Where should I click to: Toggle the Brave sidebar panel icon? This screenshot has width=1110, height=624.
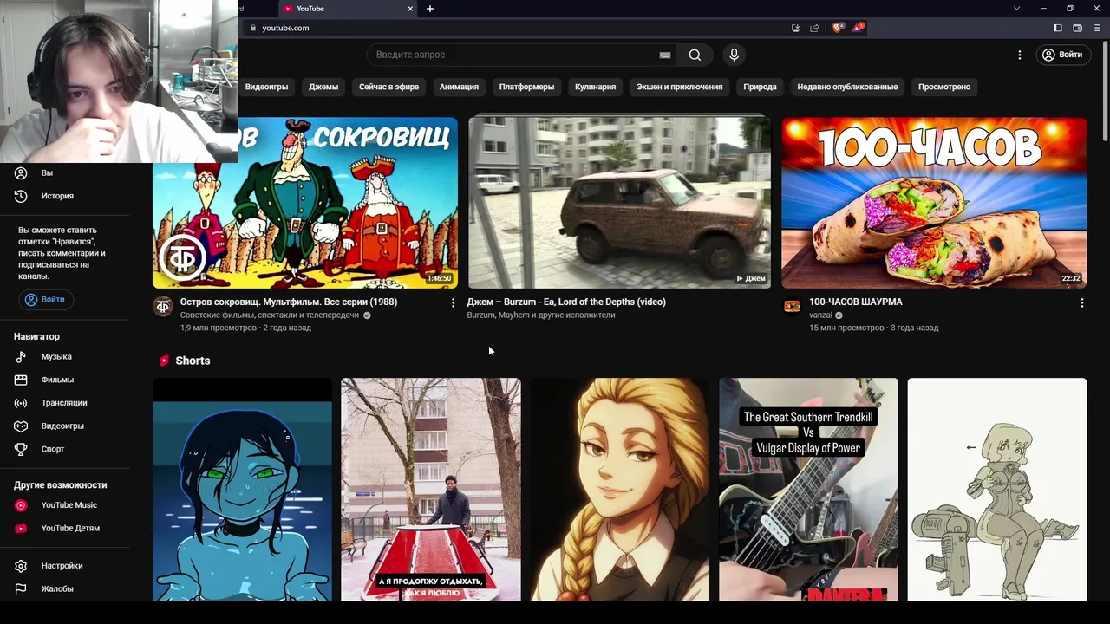click(x=1058, y=28)
